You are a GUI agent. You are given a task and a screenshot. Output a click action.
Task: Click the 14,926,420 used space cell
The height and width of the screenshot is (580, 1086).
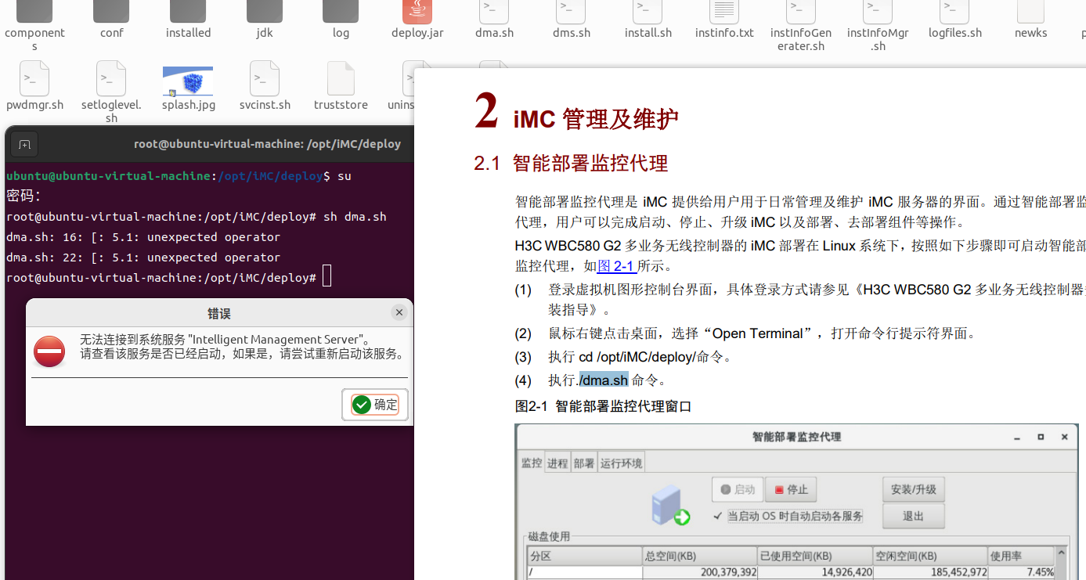coord(815,572)
